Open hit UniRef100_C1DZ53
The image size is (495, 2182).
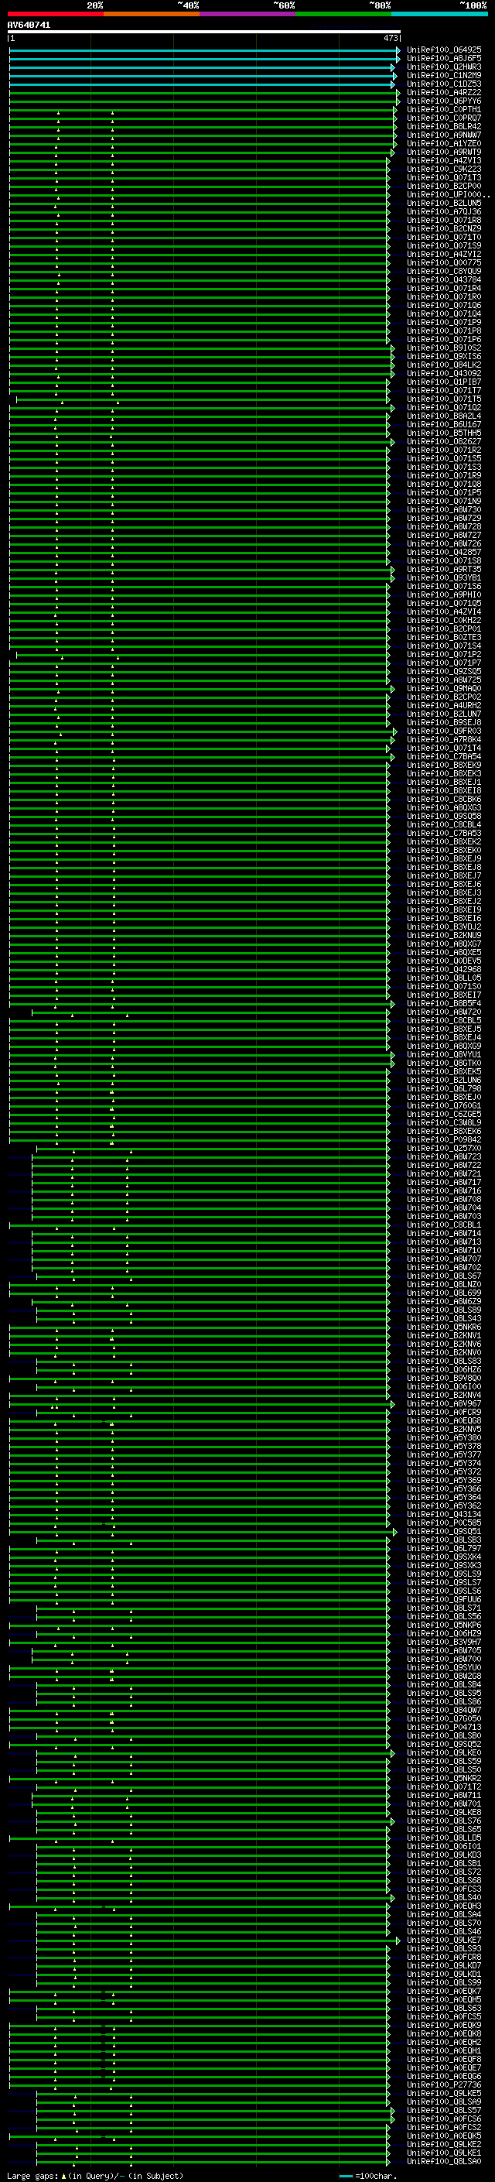[444, 84]
